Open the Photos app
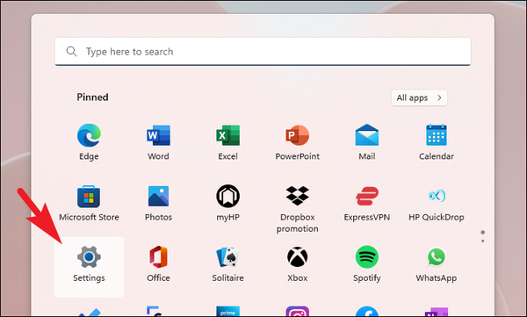Viewport: 527px width, 317px height. (x=158, y=203)
